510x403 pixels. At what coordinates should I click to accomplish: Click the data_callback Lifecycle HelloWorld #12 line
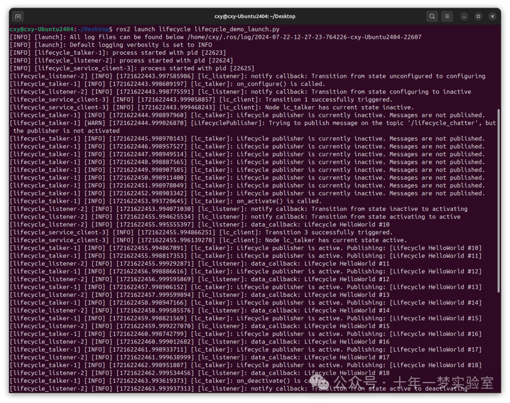click(x=200, y=279)
